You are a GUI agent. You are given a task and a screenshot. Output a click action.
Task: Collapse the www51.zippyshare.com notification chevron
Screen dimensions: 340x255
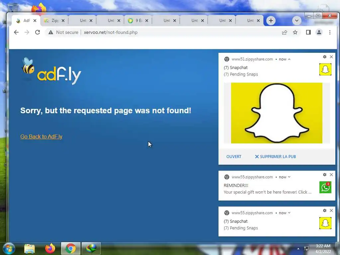tap(289, 59)
